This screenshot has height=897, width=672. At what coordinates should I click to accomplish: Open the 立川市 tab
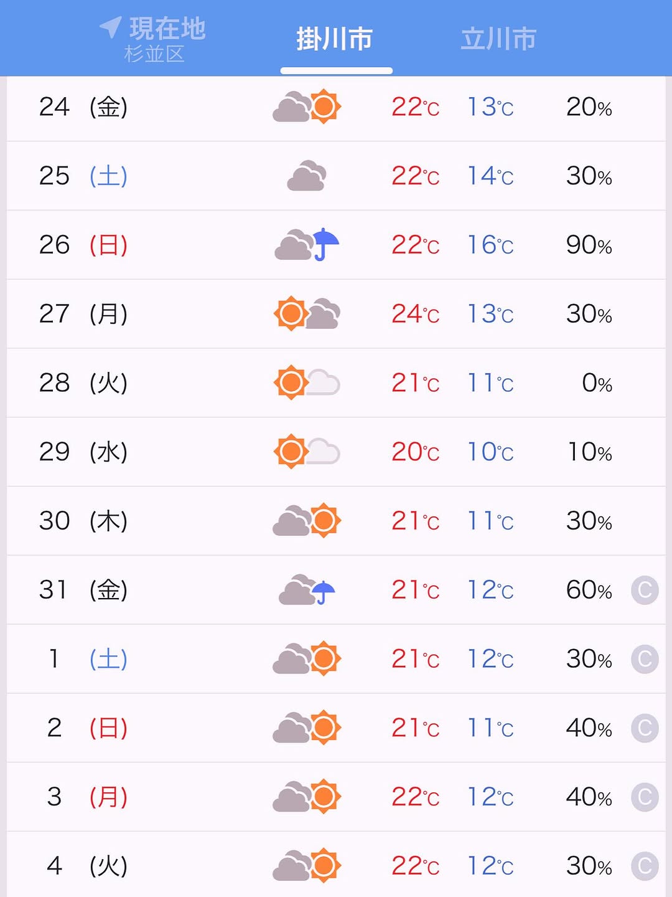click(x=498, y=39)
